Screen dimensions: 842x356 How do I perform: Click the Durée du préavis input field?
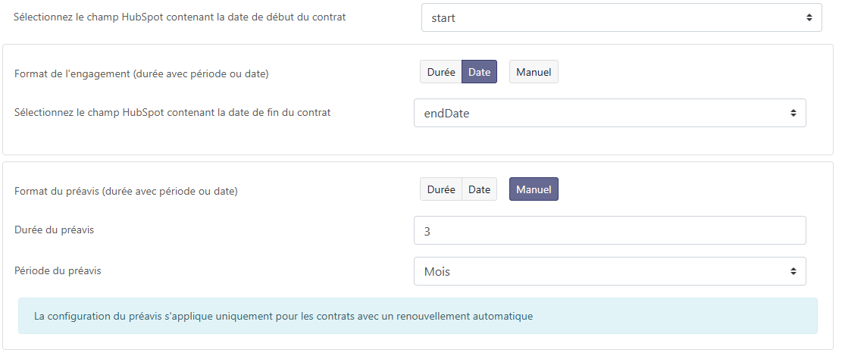coord(609,231)
